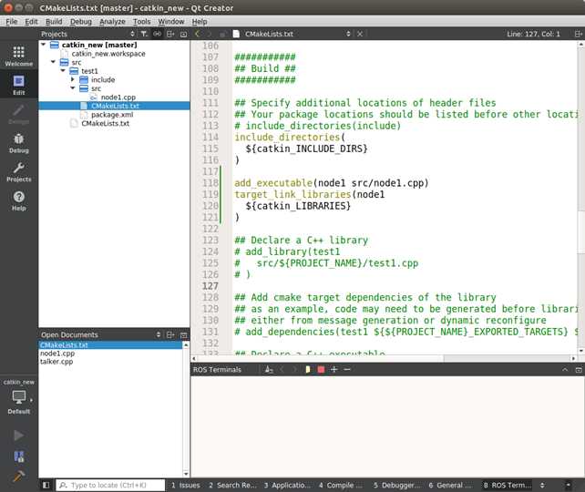Open the Window menu
The image size is (585, 492).
coord(171,22)
